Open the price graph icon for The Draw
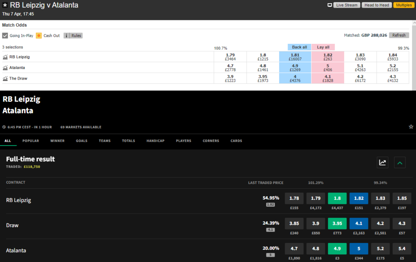Viewport: 416px width, 262px height. 5,78
